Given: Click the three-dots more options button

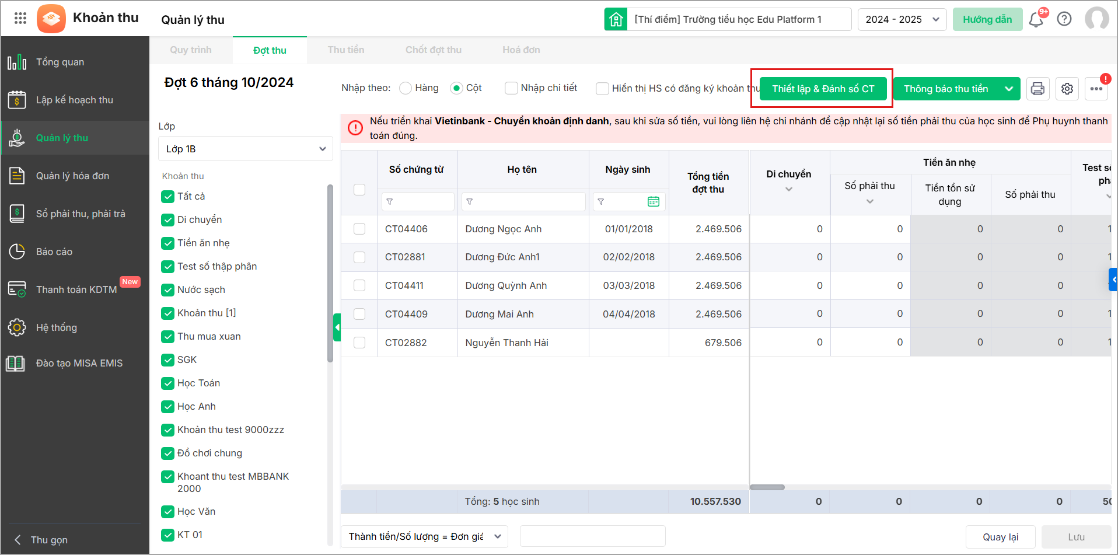Looking at the screenshot, I should 1096,89.
